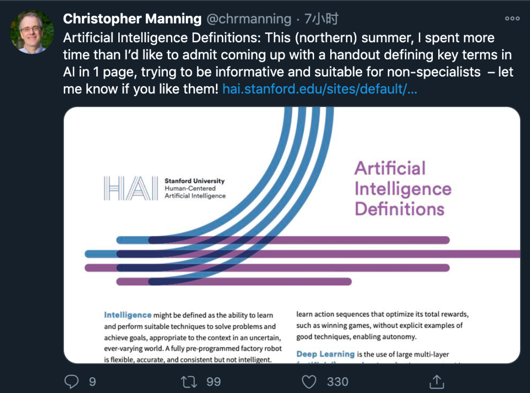Click the blue Intelligence term heading
The image size is (530, 393).
(x=128, y=315)
